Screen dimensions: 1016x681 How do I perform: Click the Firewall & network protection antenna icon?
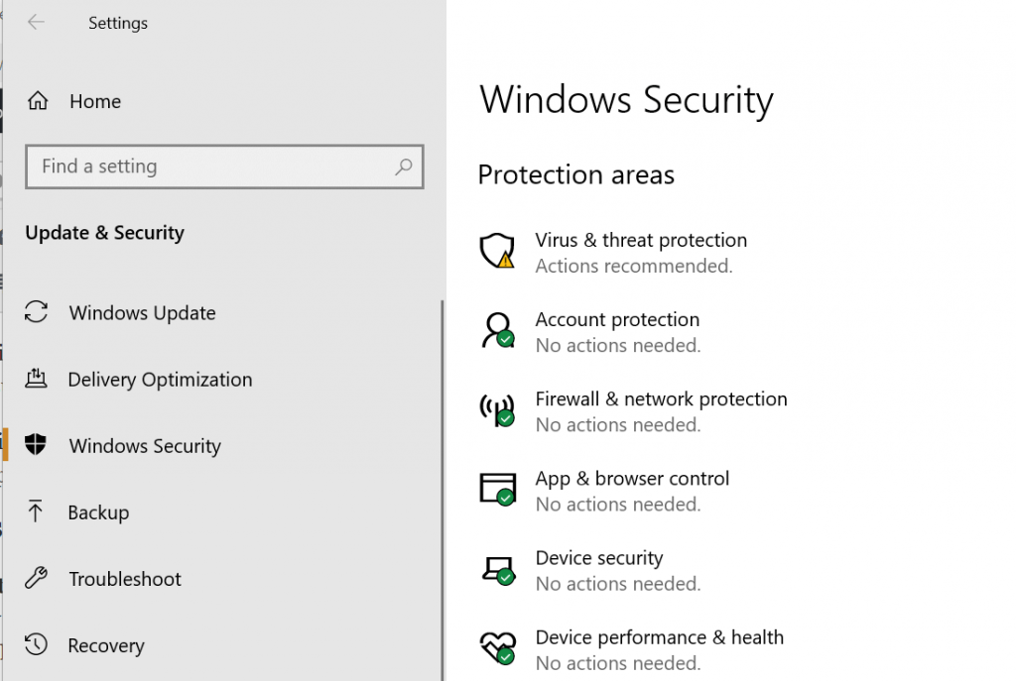[498, 410]
